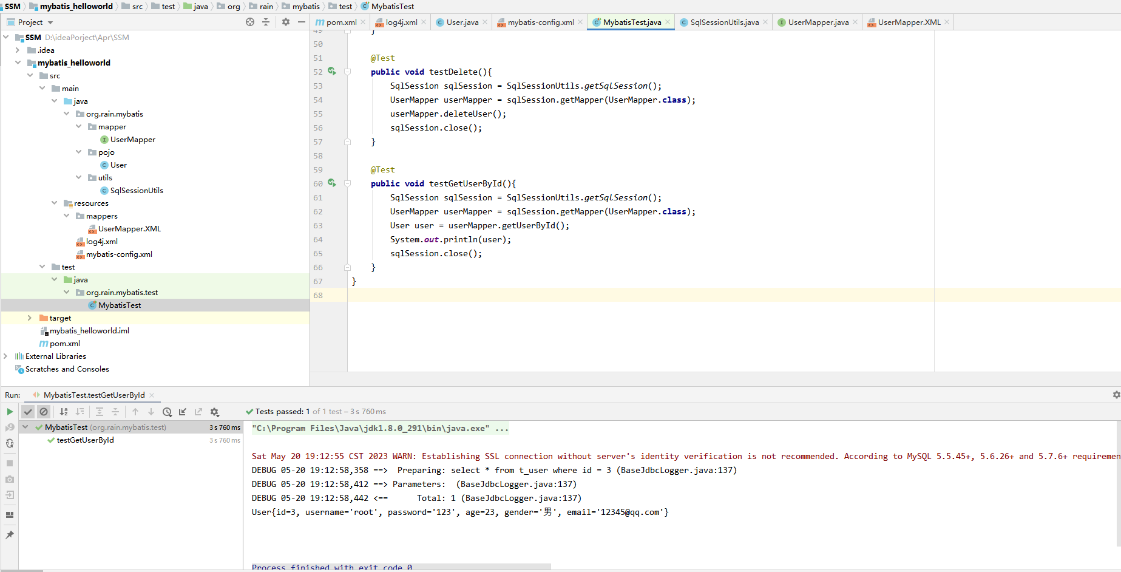Sort test results by duration
Image resolution: width=1121 pixels, height=572 pixels.
pos(80,412)
